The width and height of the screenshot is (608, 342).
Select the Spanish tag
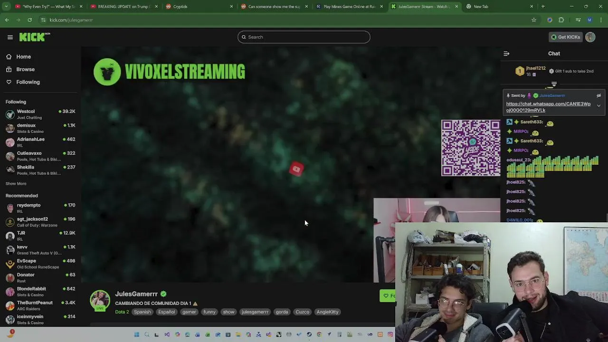tap(142, 312)
